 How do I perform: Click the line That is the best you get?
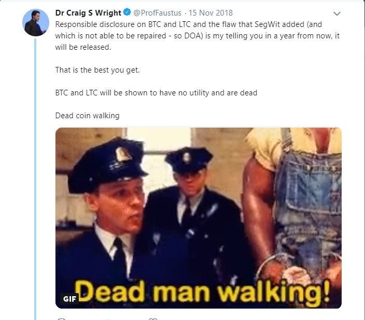97,70
